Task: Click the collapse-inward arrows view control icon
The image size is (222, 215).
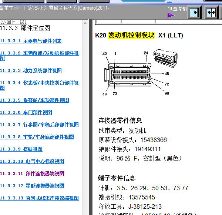Action: tap(212, 13)
